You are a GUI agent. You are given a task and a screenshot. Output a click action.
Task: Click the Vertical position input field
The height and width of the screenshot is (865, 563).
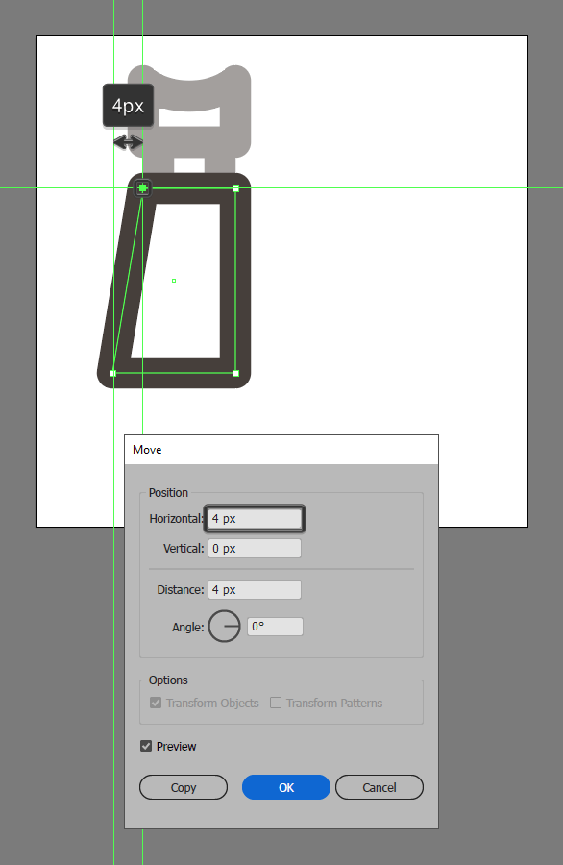pyautogui.click(x=255, y=549)
